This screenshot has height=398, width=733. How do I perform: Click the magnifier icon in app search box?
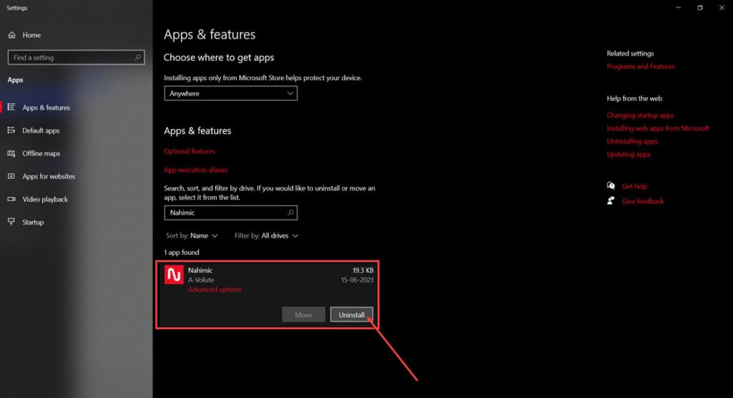point(291,213)
